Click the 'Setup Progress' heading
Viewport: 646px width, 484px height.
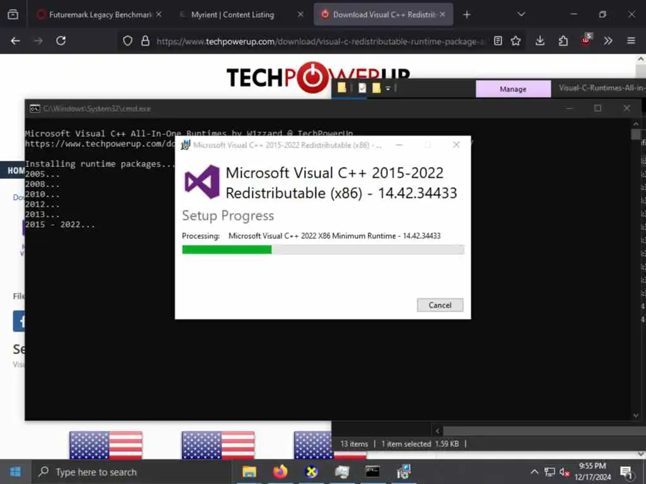(228, 216)
